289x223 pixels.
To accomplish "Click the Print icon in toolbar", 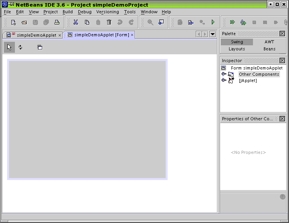I will click(57, 22).
